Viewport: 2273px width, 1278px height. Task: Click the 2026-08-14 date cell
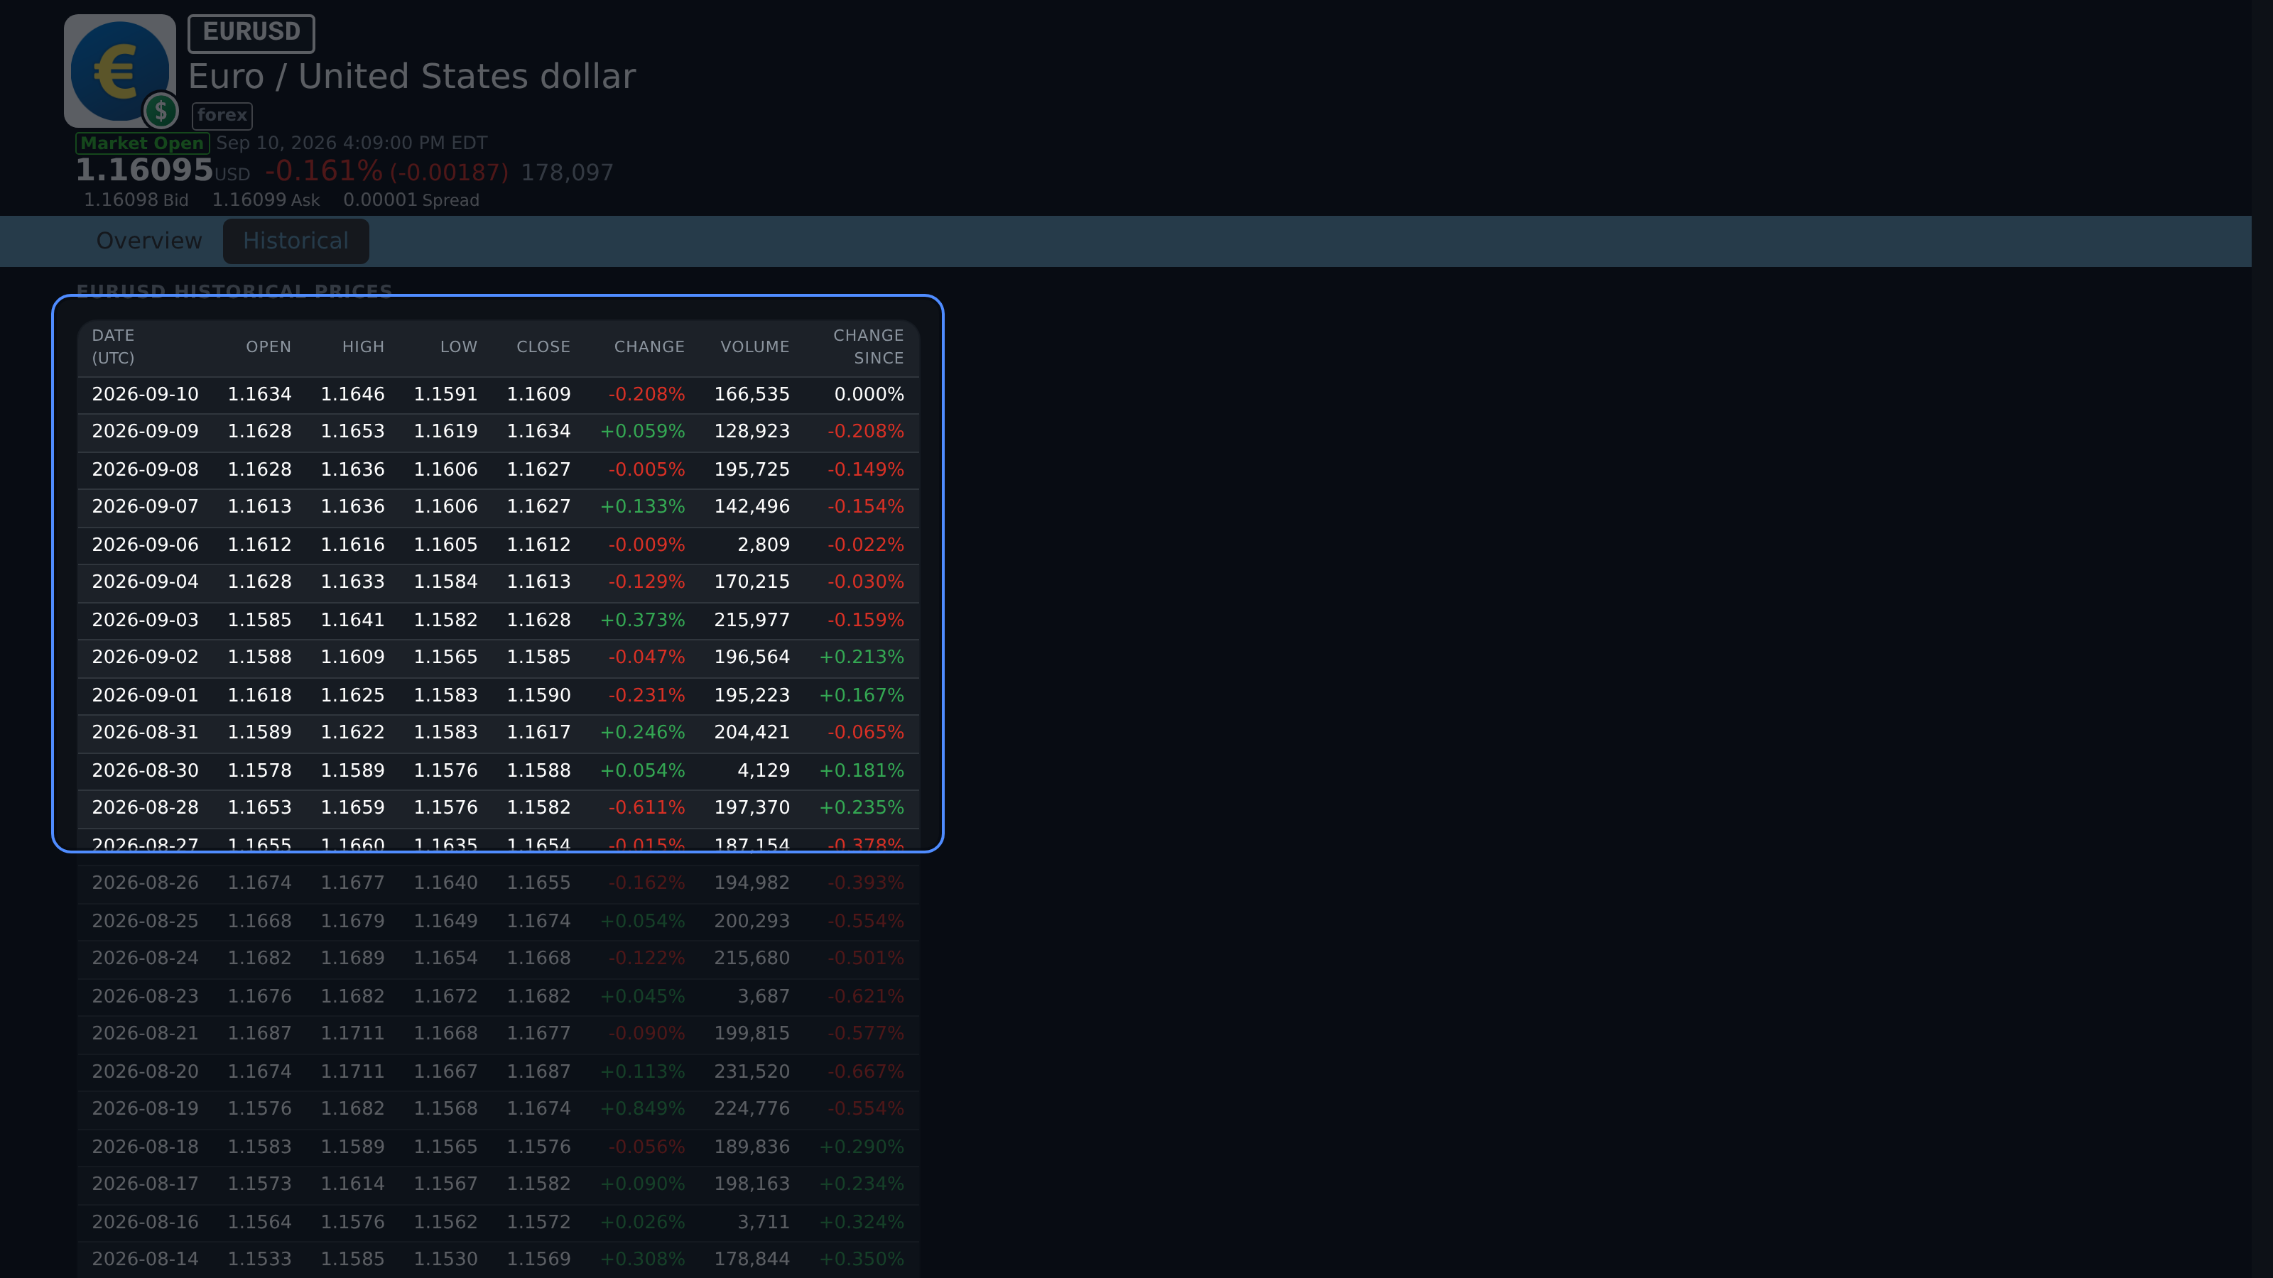click(146, 1259)
